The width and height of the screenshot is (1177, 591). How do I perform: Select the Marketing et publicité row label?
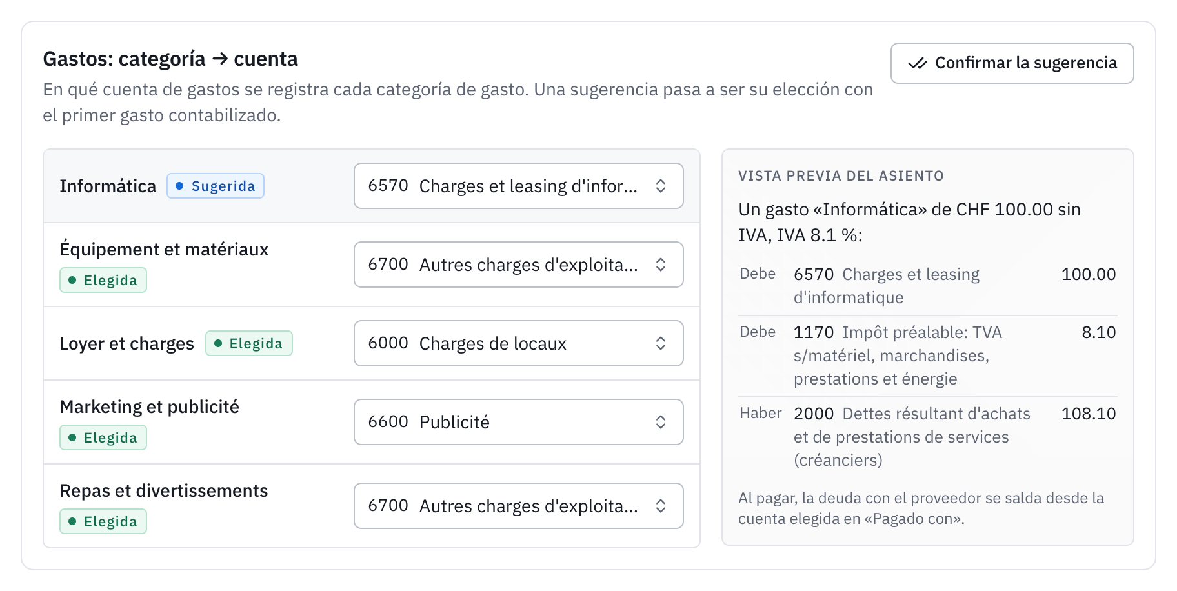point(149,406)
